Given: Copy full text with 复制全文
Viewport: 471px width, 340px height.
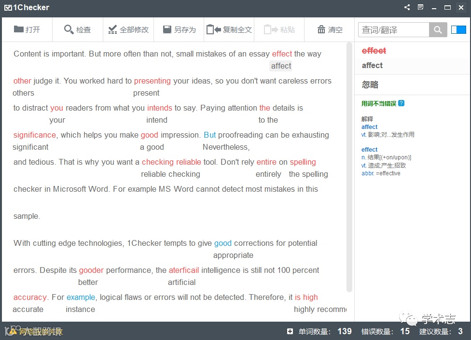Looking at the screenshot, I should [229, 29].
